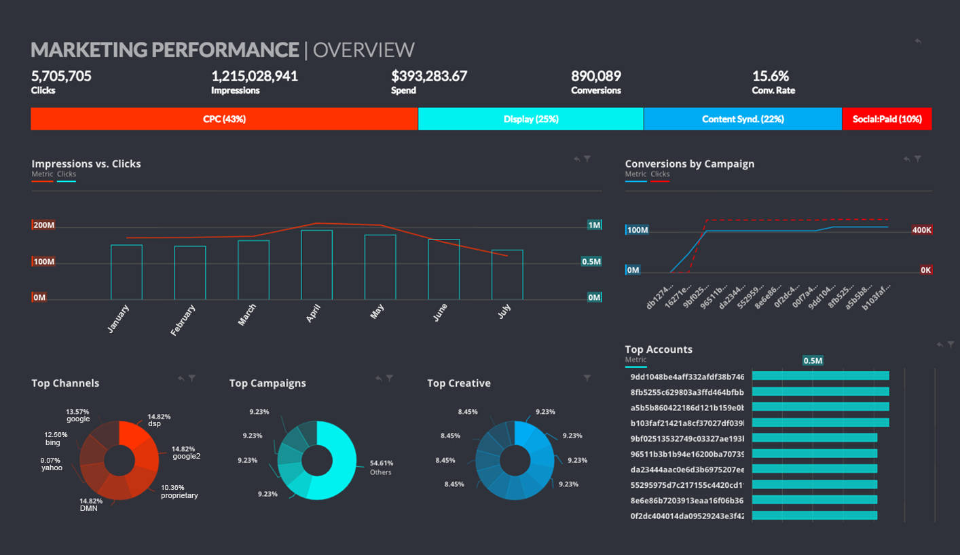The height and width of the screenshot is (555, 960).
Task: Open the Metric selector under Impressions vs. Clicks
Action: point(42,174)
